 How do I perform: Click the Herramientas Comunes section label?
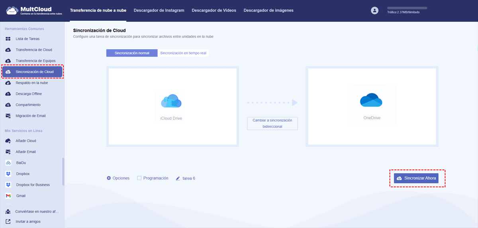[24, 29]
